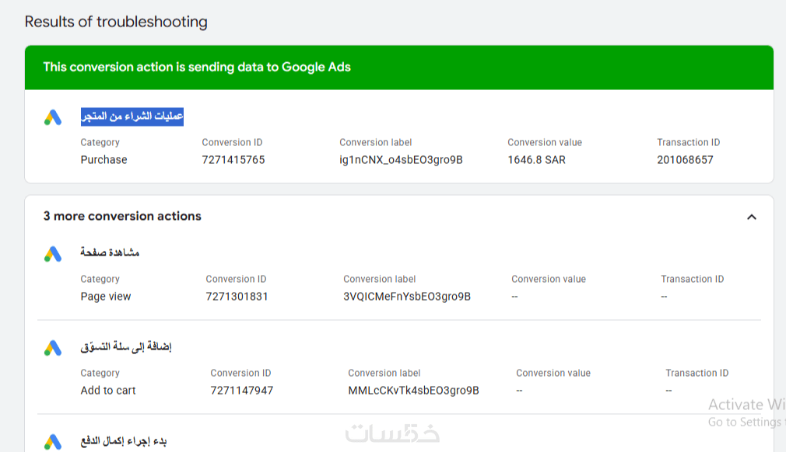Screen dimensions: 786x452
Task: Click transaction ID 201068657
Action: click(685, 160)
